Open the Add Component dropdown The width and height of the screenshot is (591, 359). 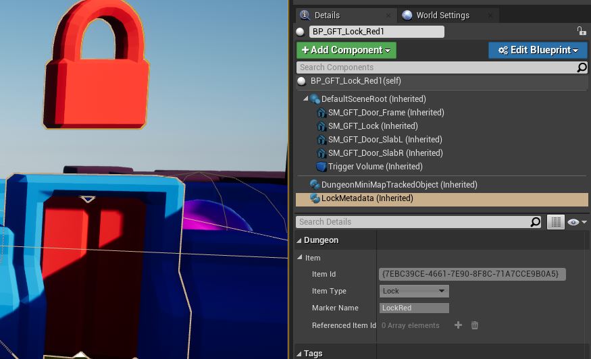(x=346, y=50)
